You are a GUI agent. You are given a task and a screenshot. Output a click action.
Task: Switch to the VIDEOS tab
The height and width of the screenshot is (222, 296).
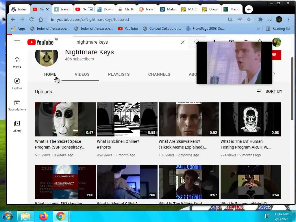(82, 74)
